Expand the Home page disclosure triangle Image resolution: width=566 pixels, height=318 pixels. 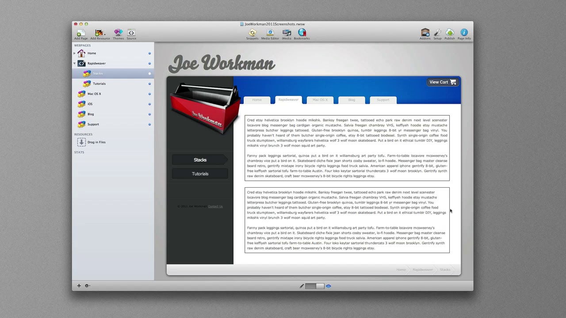point(74,53)
